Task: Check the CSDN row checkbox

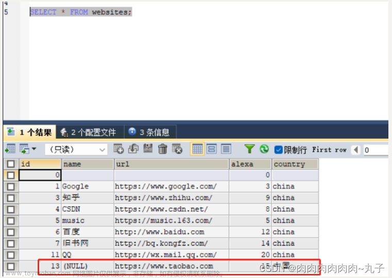Action: coord(11,210)
